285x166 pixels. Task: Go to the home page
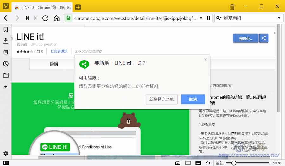click(57, 18)
